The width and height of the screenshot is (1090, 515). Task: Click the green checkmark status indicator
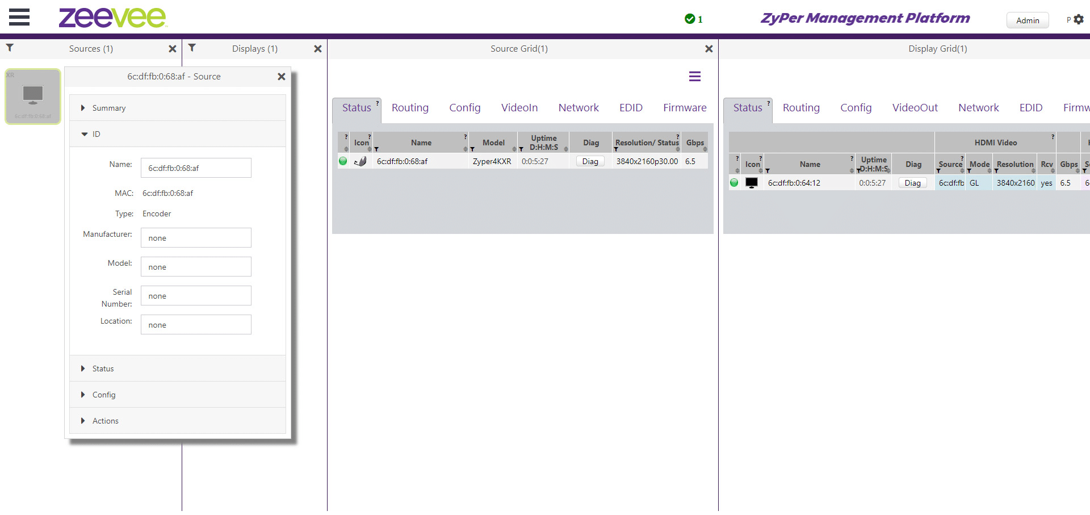690,19
